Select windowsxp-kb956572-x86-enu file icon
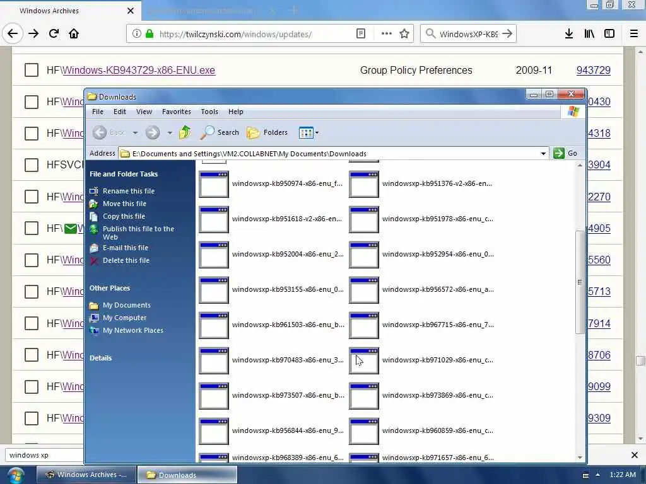646x484 pixels. pos(364,290)
